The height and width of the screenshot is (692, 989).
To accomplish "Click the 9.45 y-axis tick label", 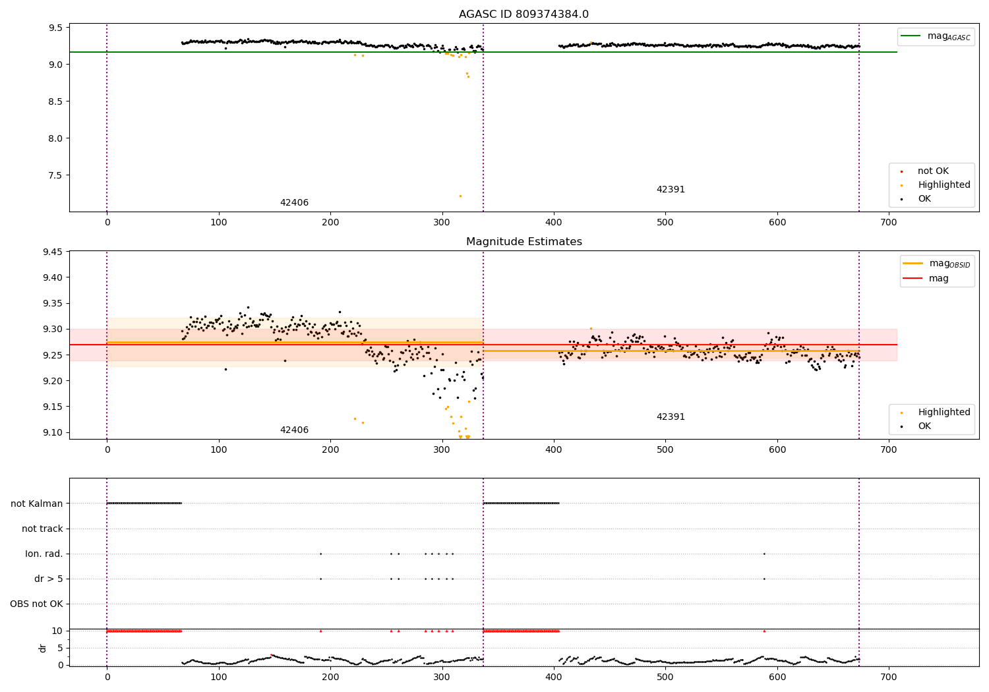I will pyautogui.click(x=53, y=252).
